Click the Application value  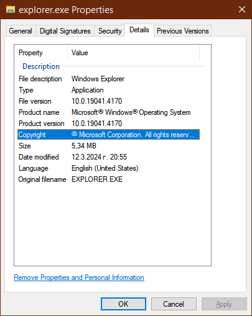point(88,90)
